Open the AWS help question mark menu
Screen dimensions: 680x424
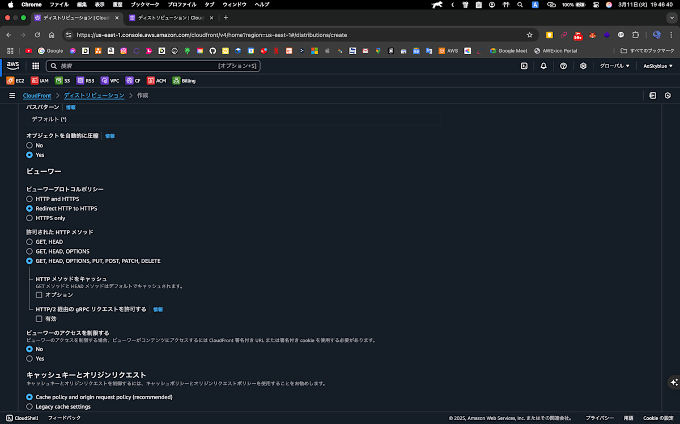point(563,66)
